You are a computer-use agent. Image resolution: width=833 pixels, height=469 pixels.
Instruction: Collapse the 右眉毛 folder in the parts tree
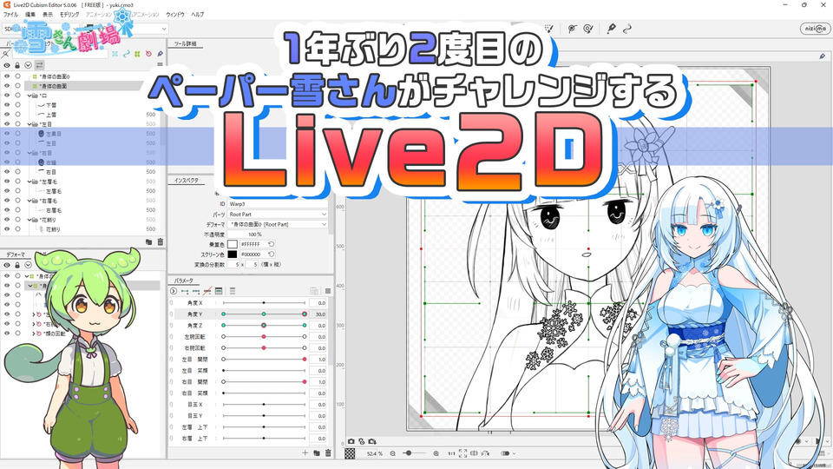click(30, 201)
